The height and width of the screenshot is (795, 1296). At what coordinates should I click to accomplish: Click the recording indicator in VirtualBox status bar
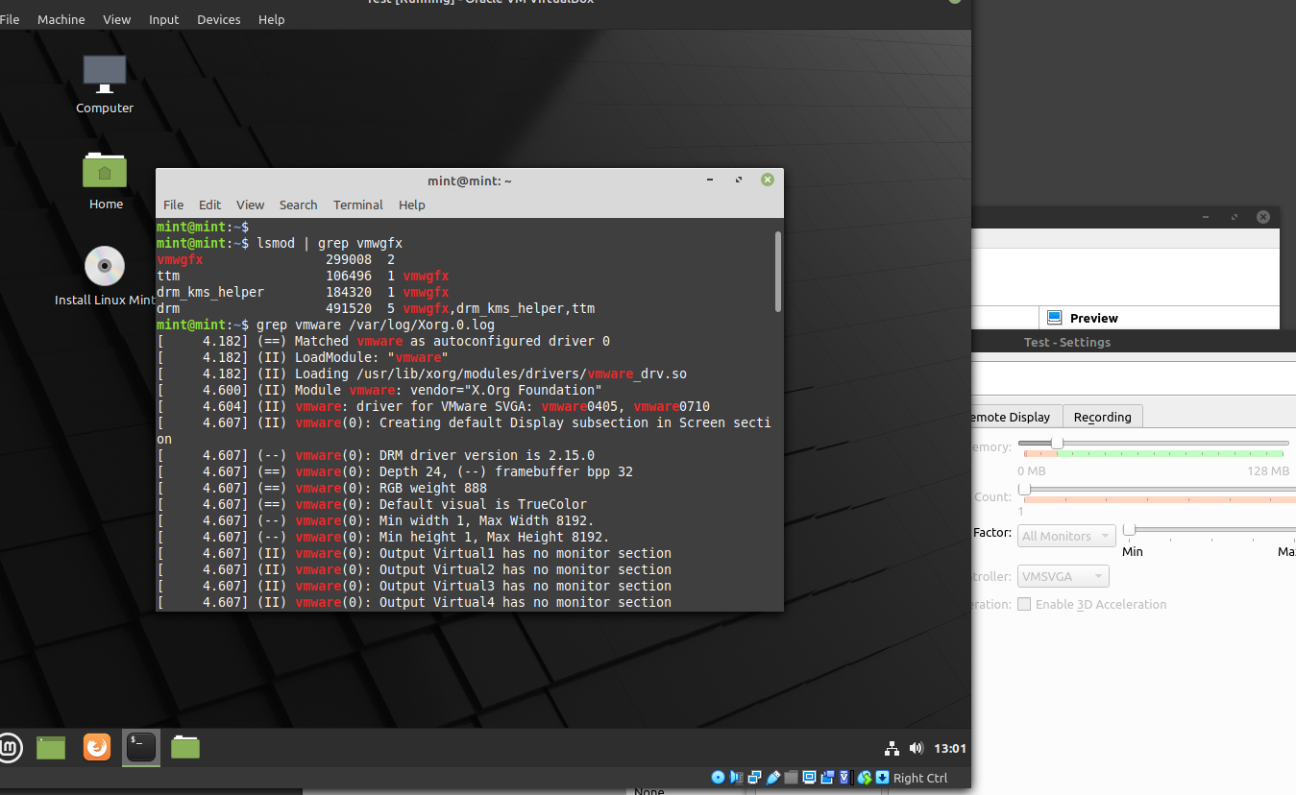(827, 778)
